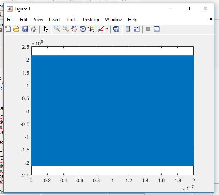Enable the Data Cursor tool
The width and height of the screenshot is (219, 195).
[91, 29]
